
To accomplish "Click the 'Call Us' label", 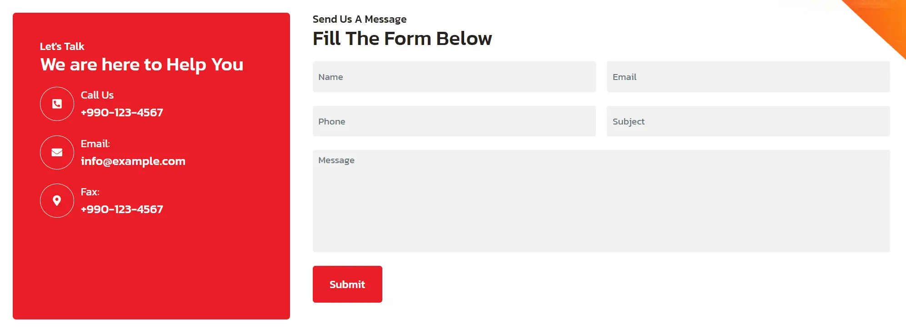I will point(97,95).
